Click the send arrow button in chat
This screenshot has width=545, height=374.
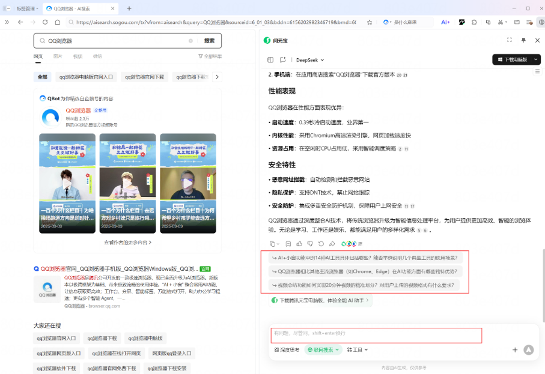click(x=528, y=349)
